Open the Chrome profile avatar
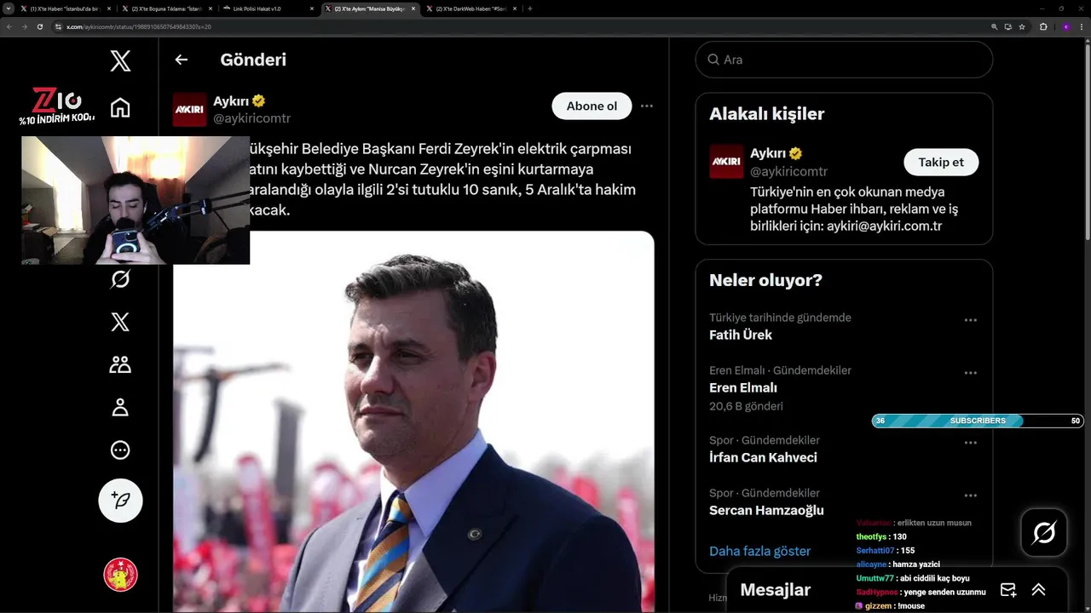The width and height of the screenshot is (1091, 613). 1065,26
